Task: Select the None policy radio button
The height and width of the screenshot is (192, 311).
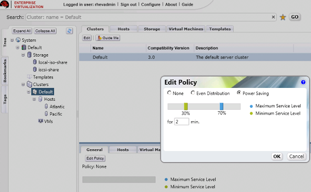Action: tap(169, 93)
